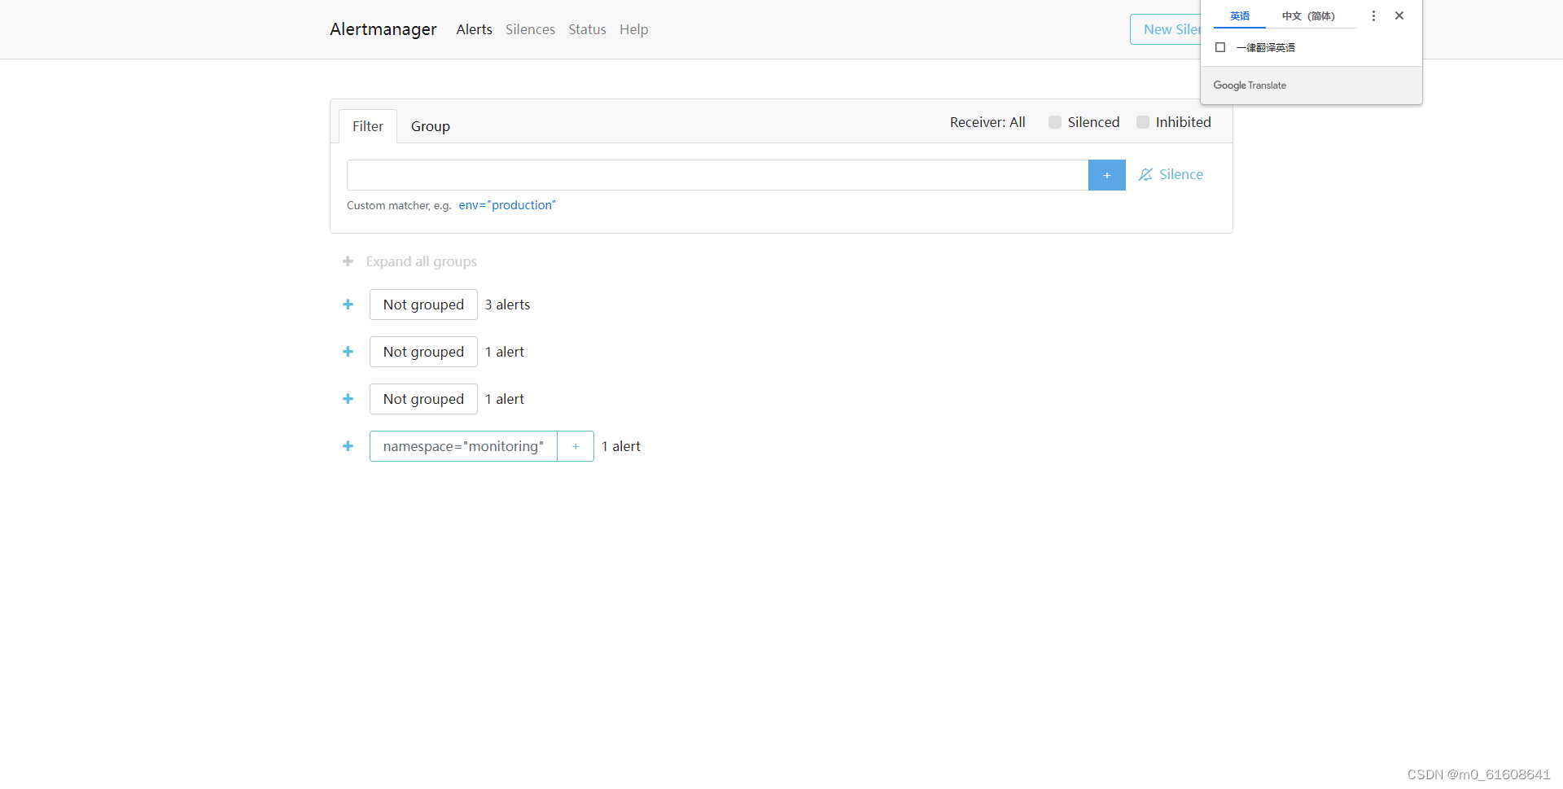Open the Alerts navigation item

tap(475, 29)
